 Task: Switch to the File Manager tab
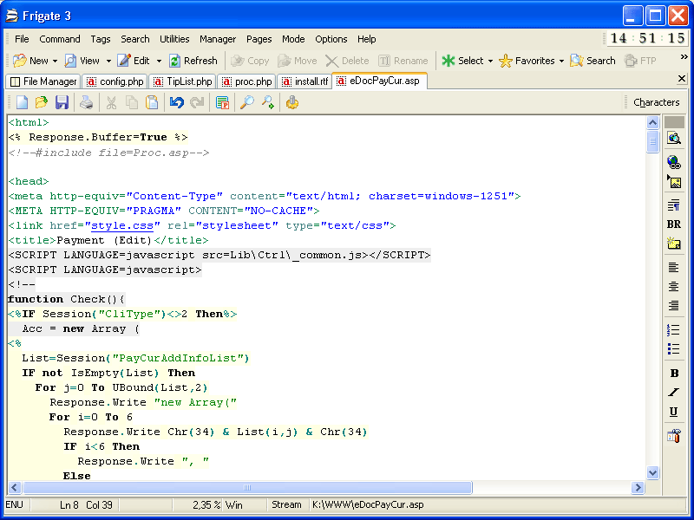tap(43, 81)
